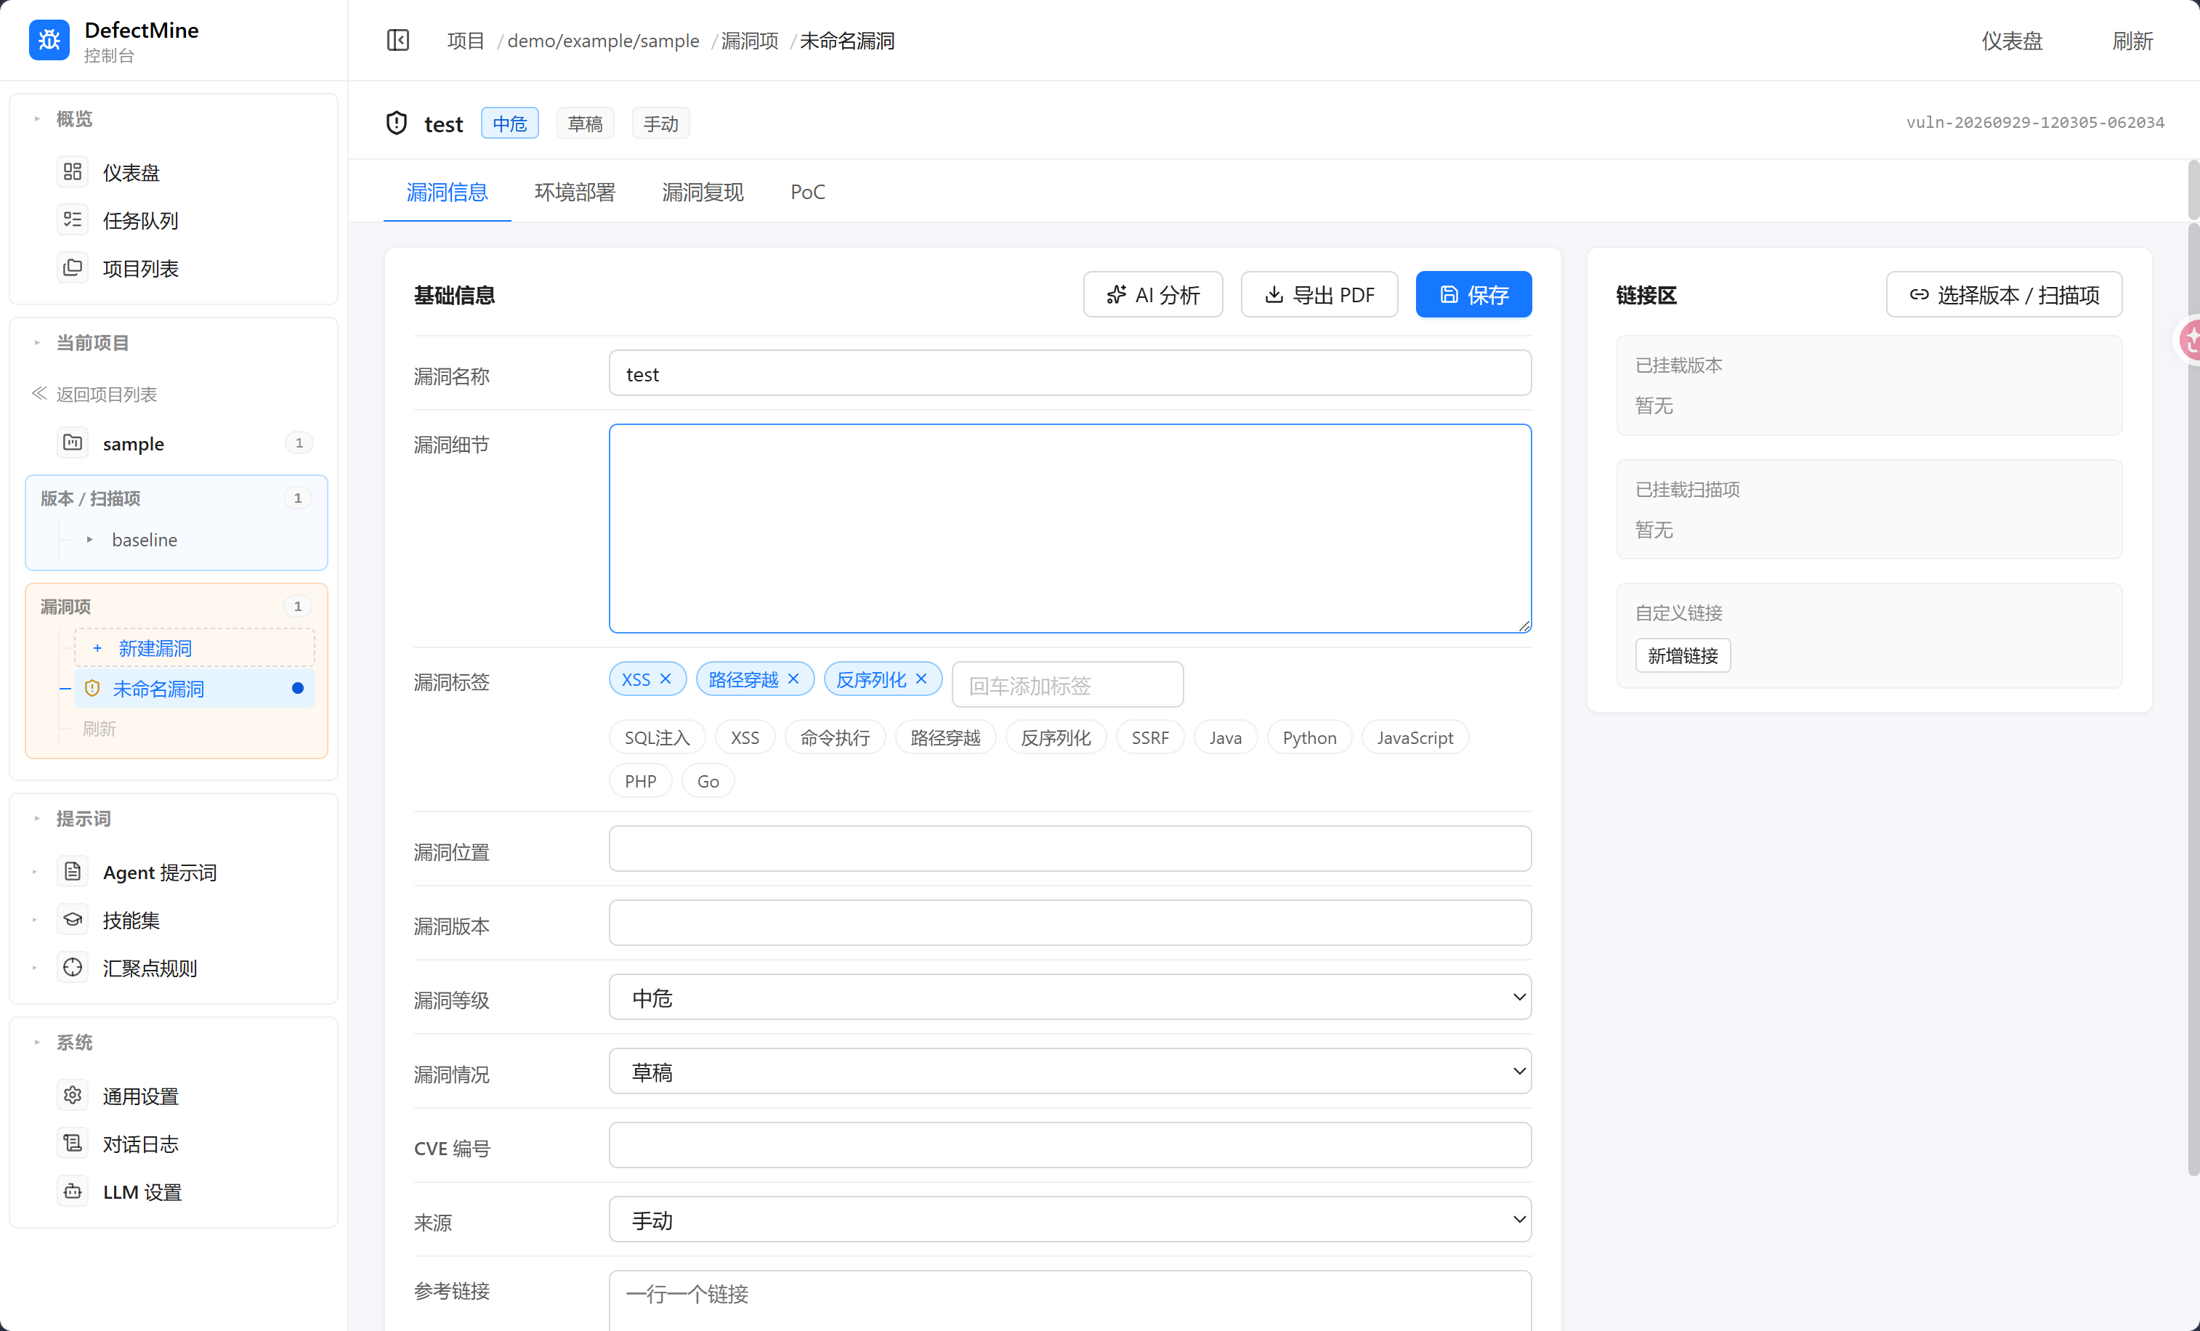
Task: Switch to the PoC tab
Action: (x=807, y=192)
